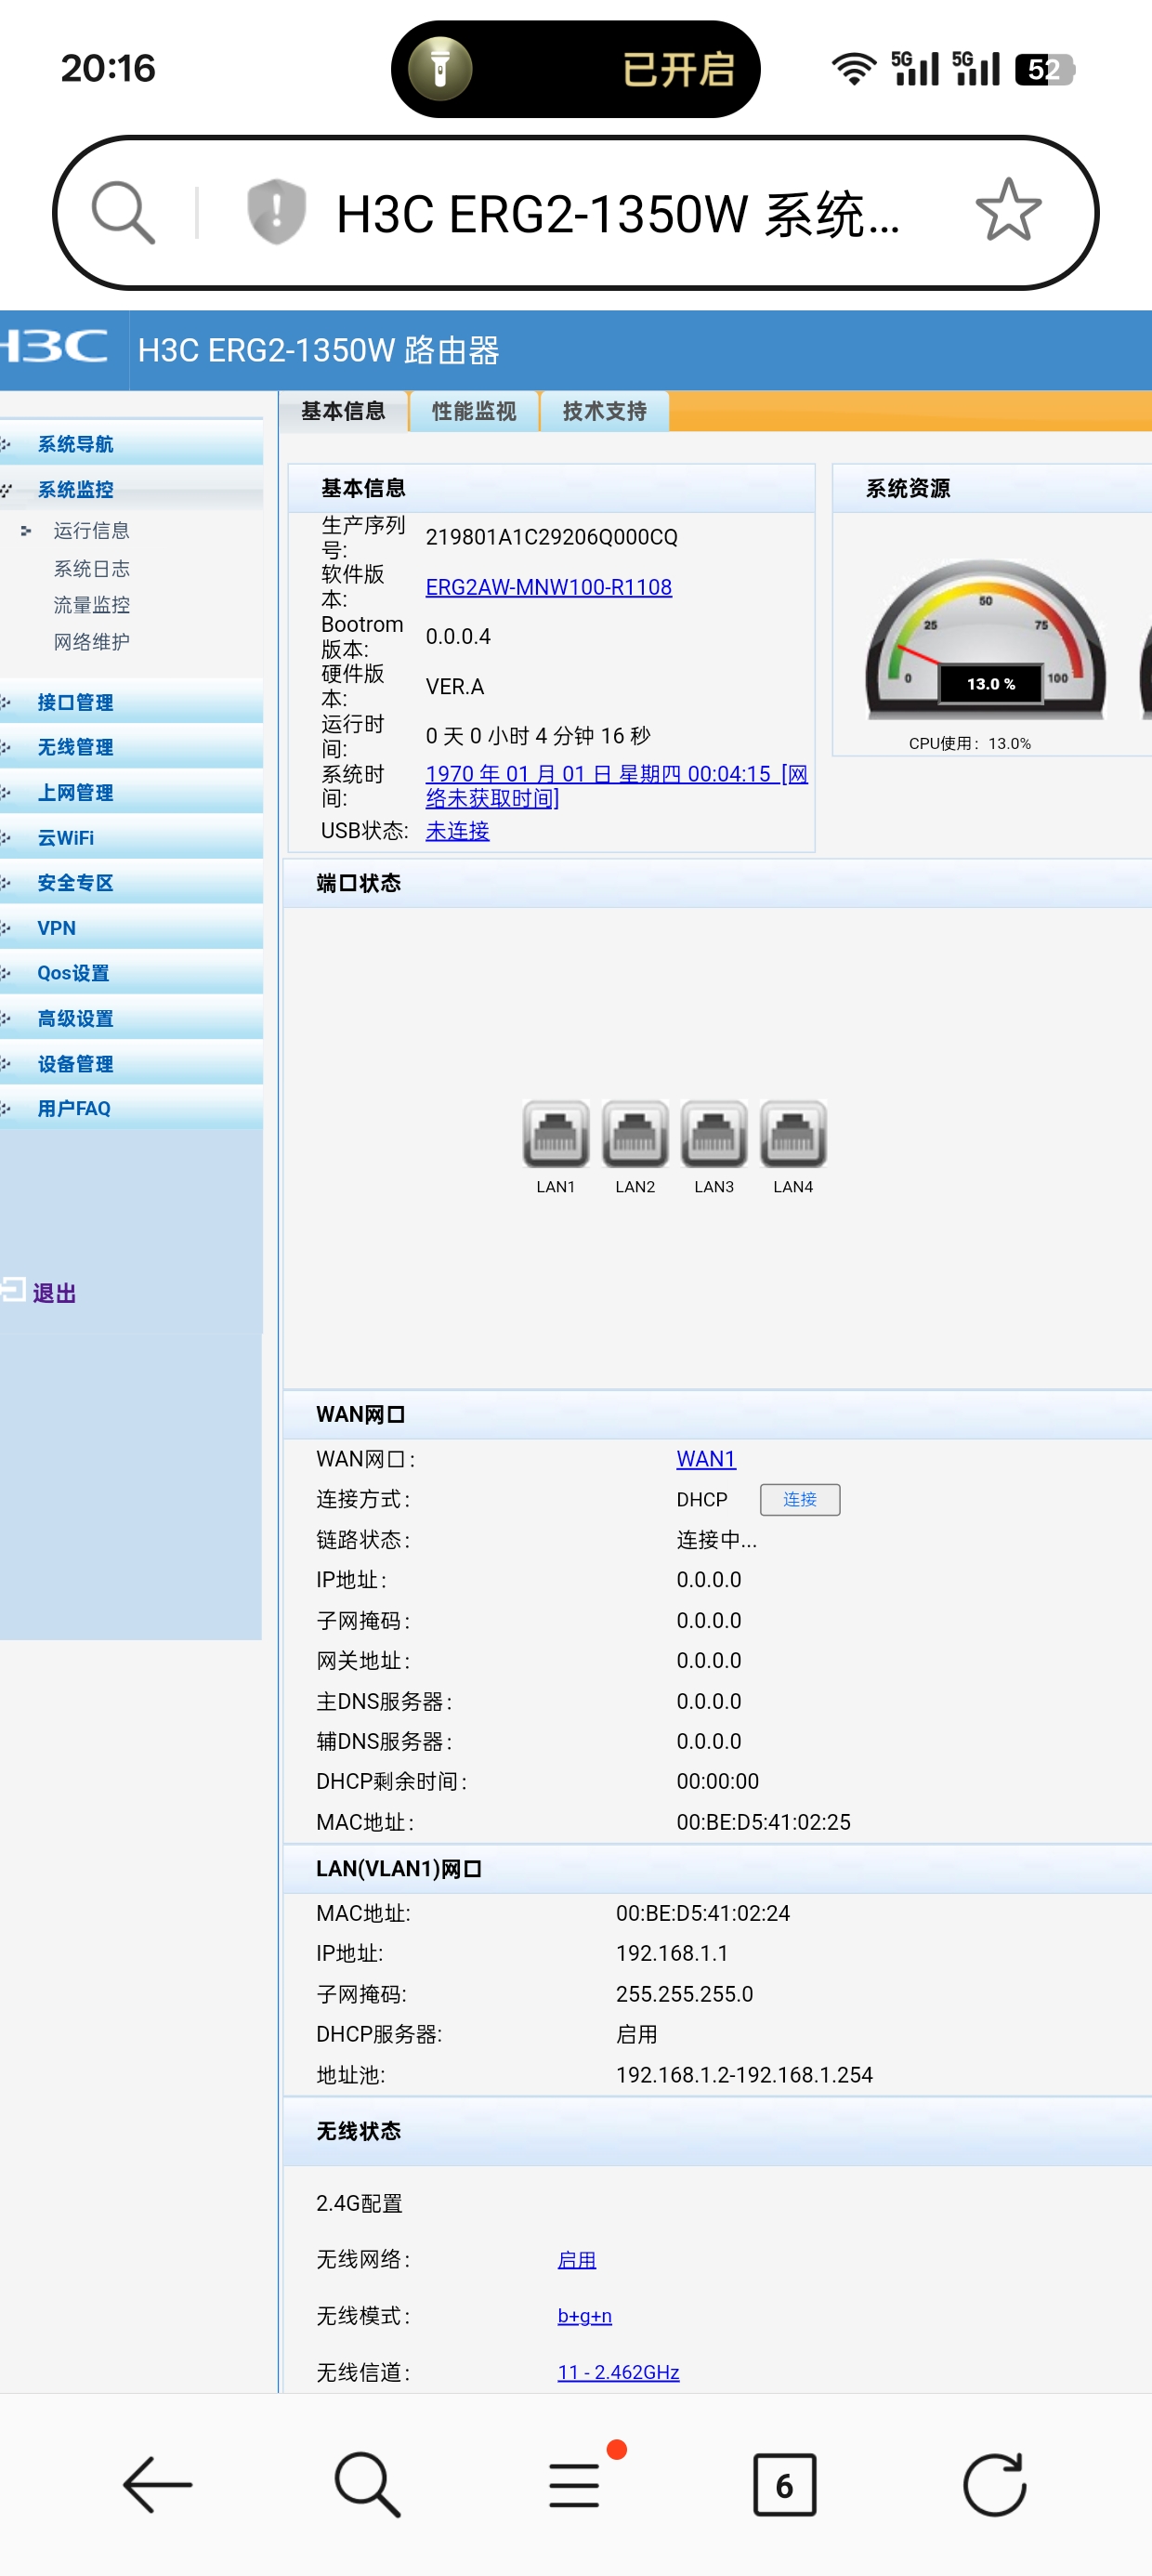
Task: Open search from bottom toolbar
Action: (367, 2484)
